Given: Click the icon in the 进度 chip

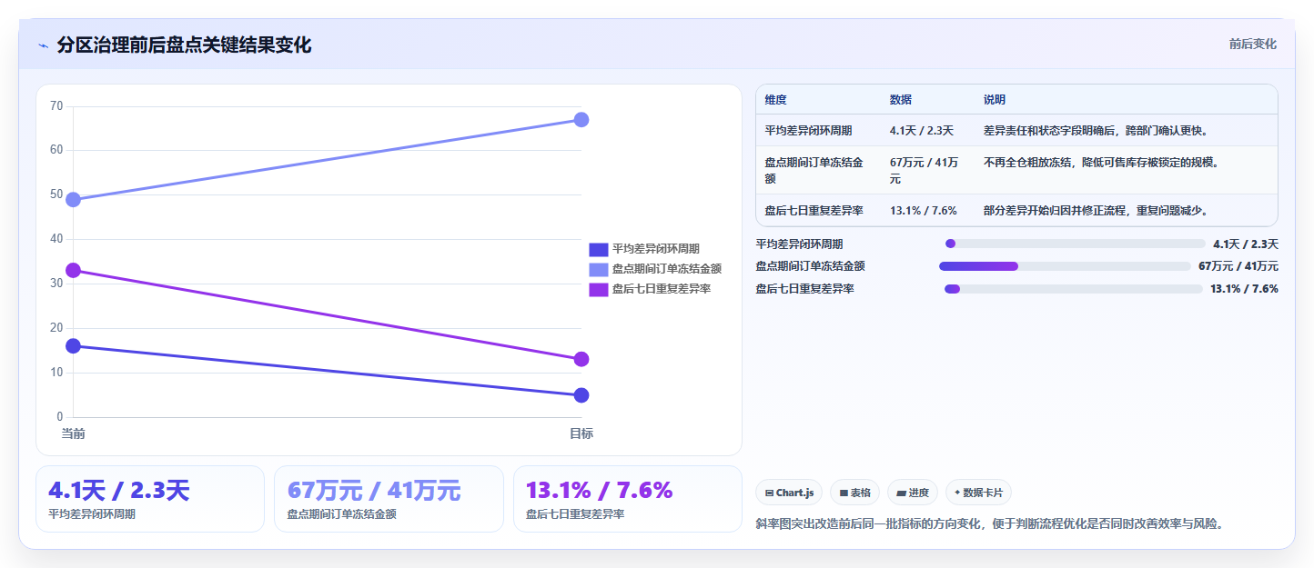Looking at the screenshot, I should click(901, 493).
